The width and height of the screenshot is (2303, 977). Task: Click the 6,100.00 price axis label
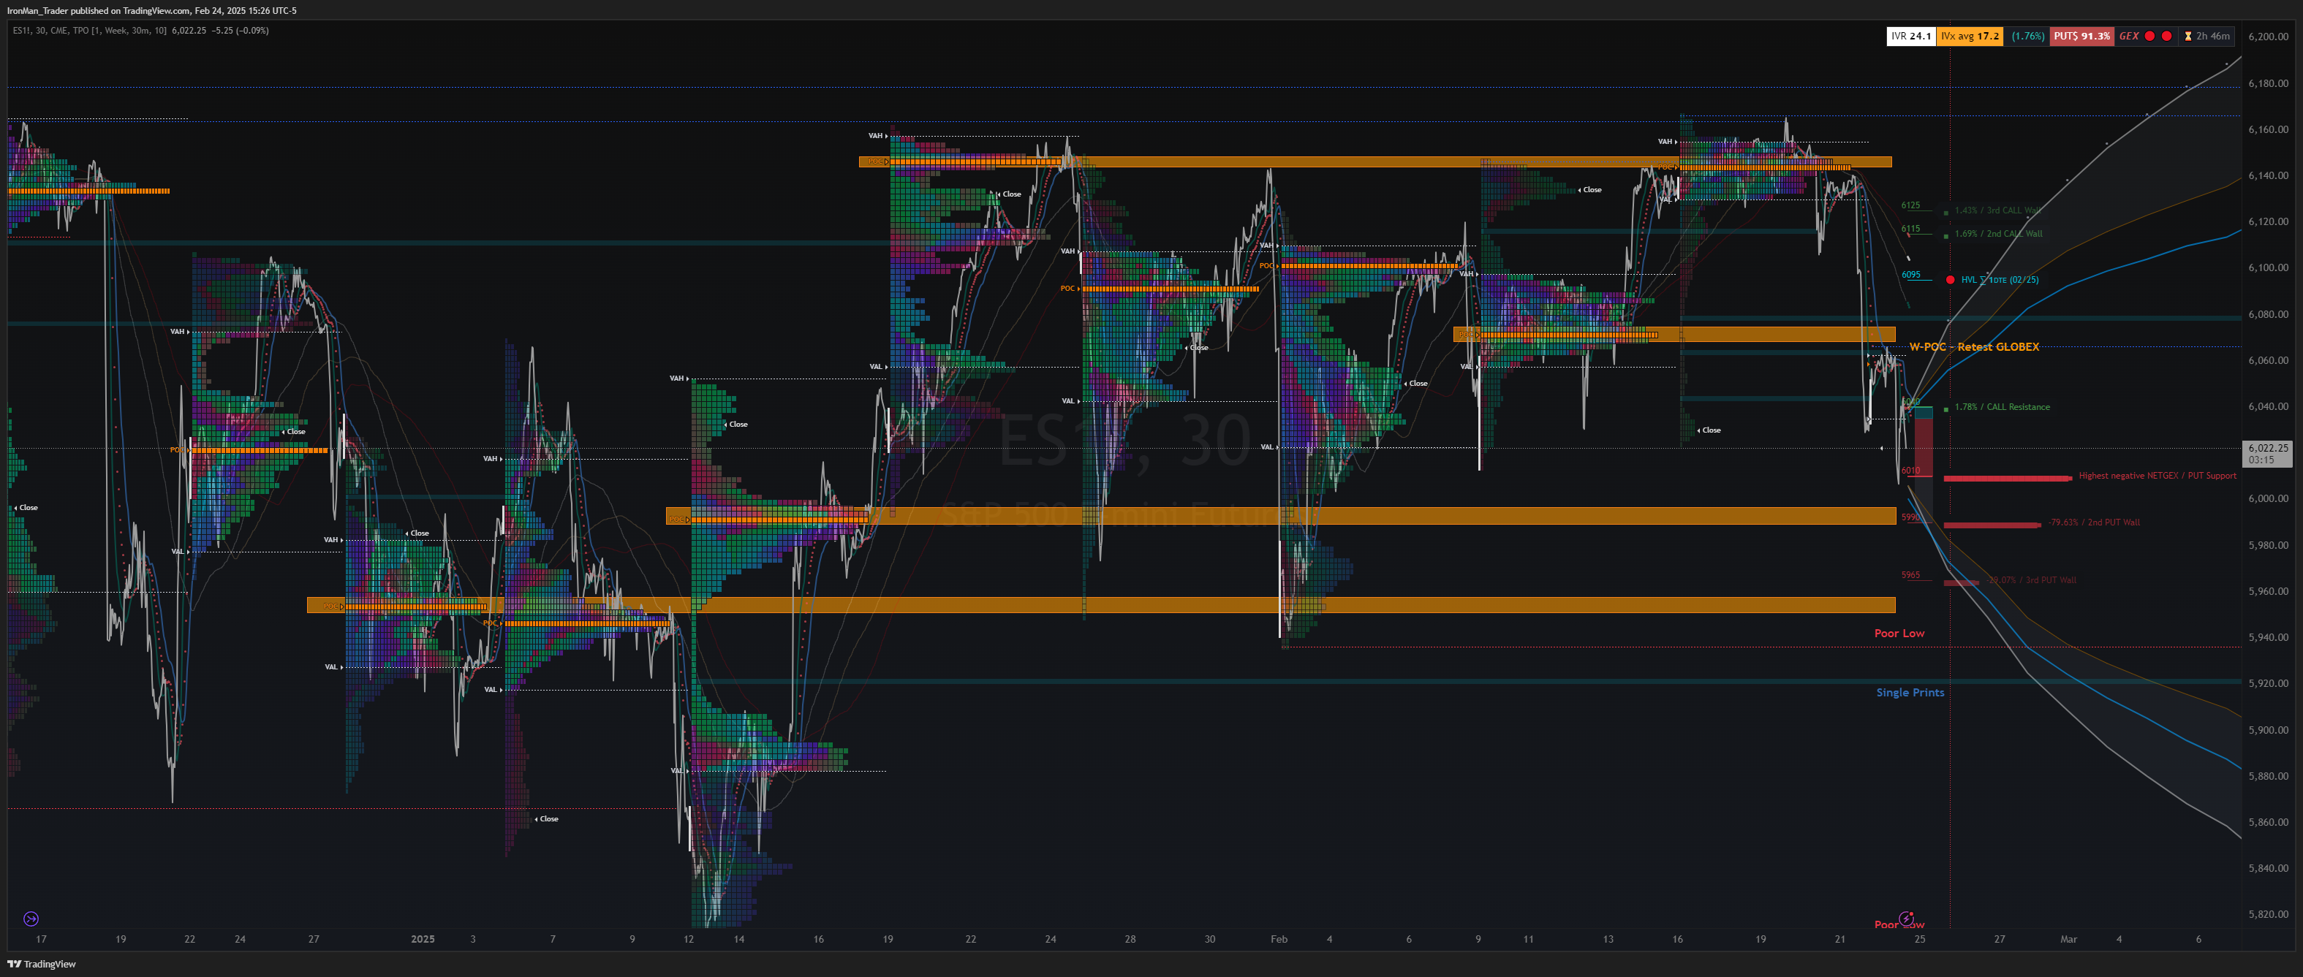tap(2268, 267)
